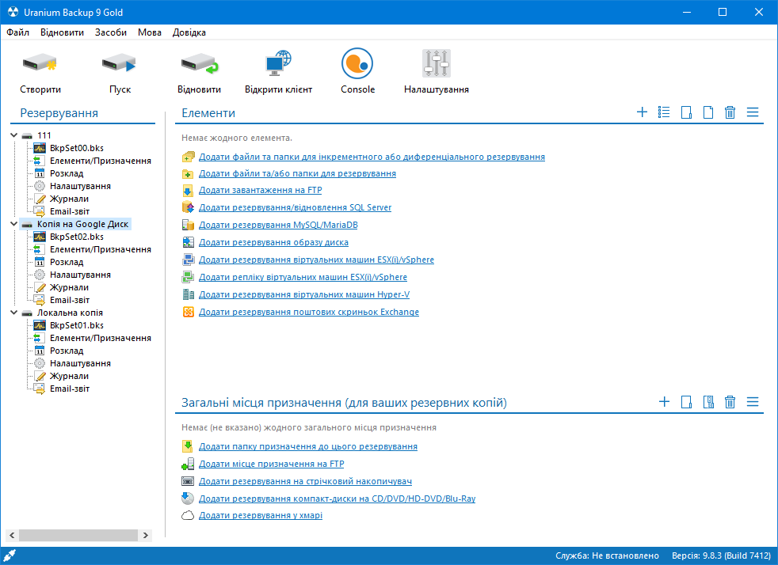
Task: Run backup with the Пуск icon
Action: (x=119, y=64)
